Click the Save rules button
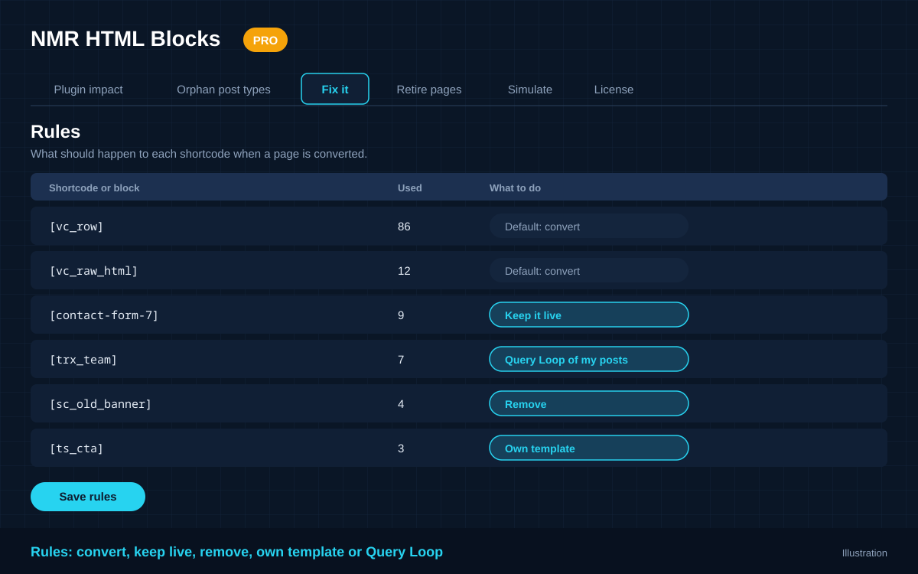Screen dimensions: 918x574 tap(88, 497)
